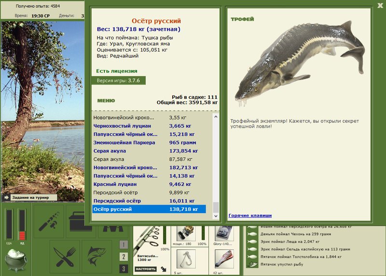Switch to rod slot 2
The height and width of the screenshot is (276, 386).
coord(124,257)
